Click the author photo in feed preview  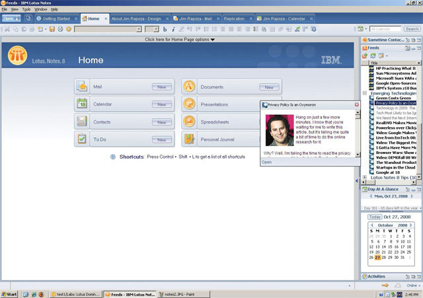(x=280, y=130)
